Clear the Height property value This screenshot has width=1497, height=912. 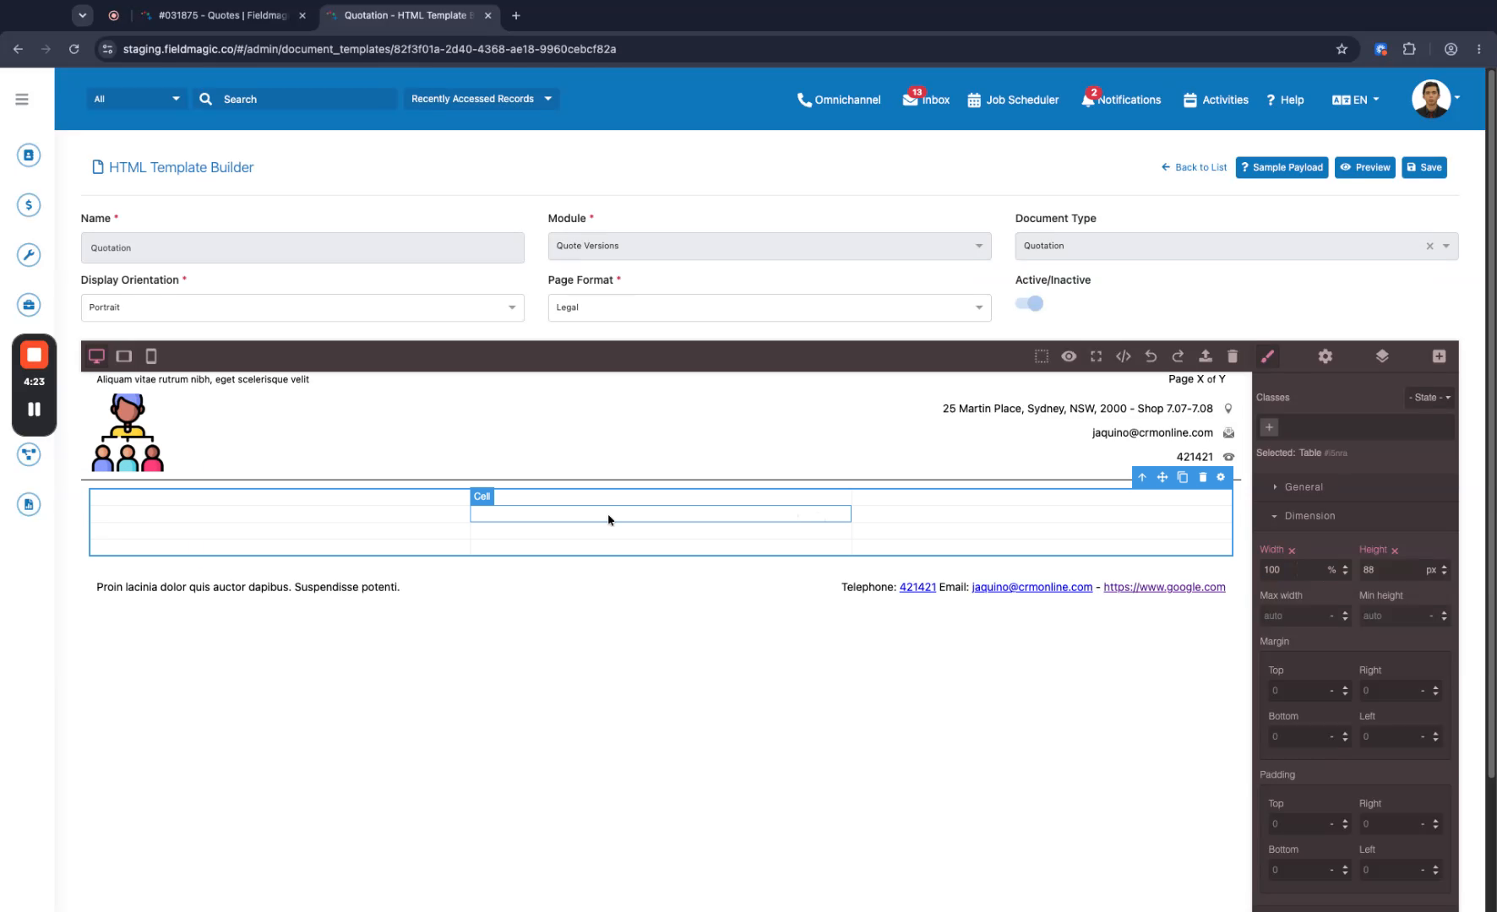pos(1395,551)
